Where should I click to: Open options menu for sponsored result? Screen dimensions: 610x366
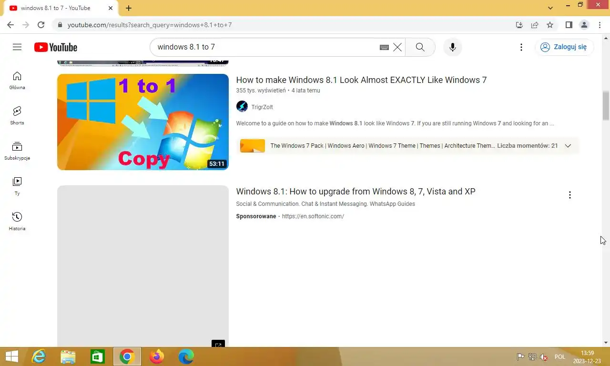pyautogui.click(x=569, y=195)
